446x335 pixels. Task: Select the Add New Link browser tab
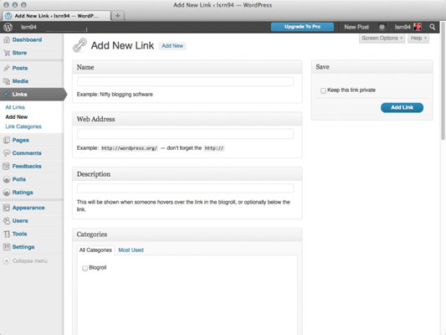tap(56, 16)
